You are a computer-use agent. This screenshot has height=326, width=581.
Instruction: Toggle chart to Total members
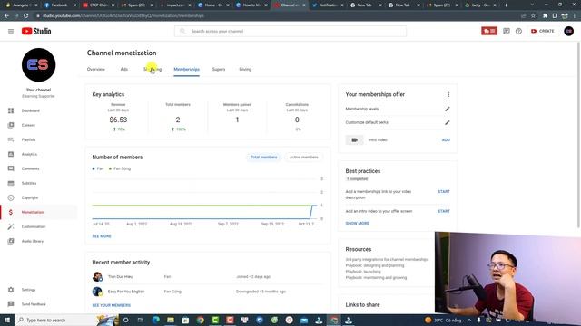263,157
